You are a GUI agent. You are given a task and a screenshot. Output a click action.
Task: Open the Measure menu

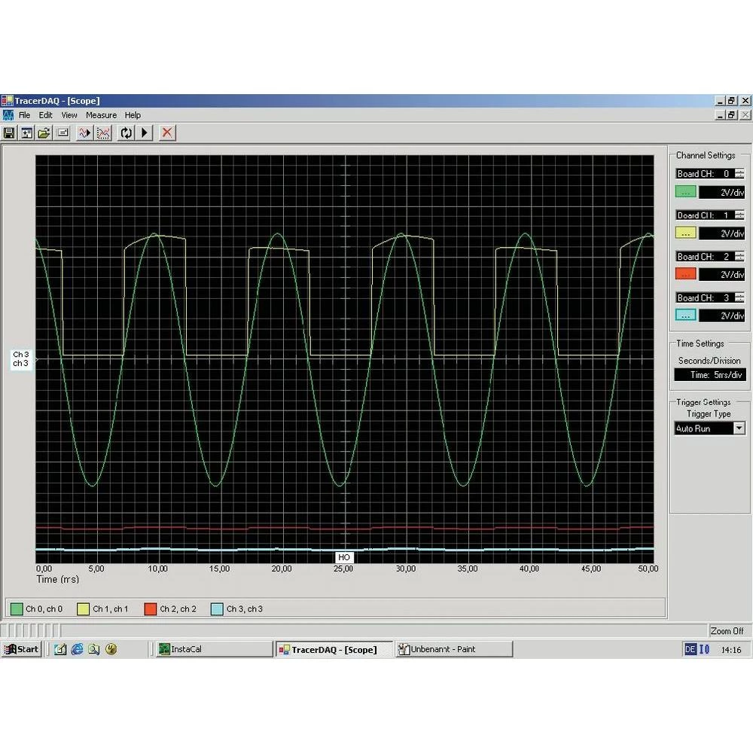click(x=101, y=115)
